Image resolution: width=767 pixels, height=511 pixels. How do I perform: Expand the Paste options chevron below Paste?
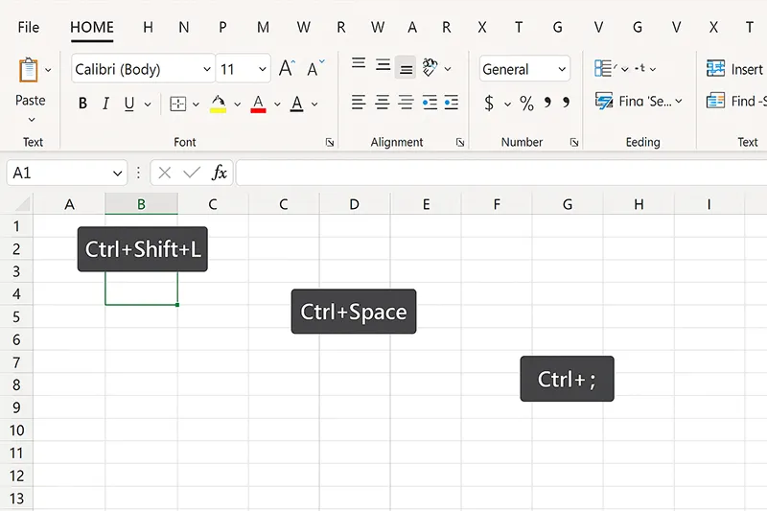tap(32, 120)
